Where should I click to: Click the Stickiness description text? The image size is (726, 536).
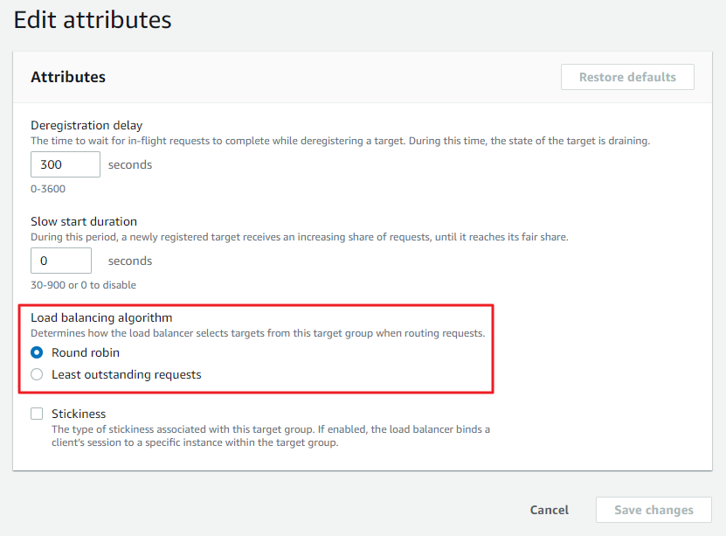coord(271,436)
